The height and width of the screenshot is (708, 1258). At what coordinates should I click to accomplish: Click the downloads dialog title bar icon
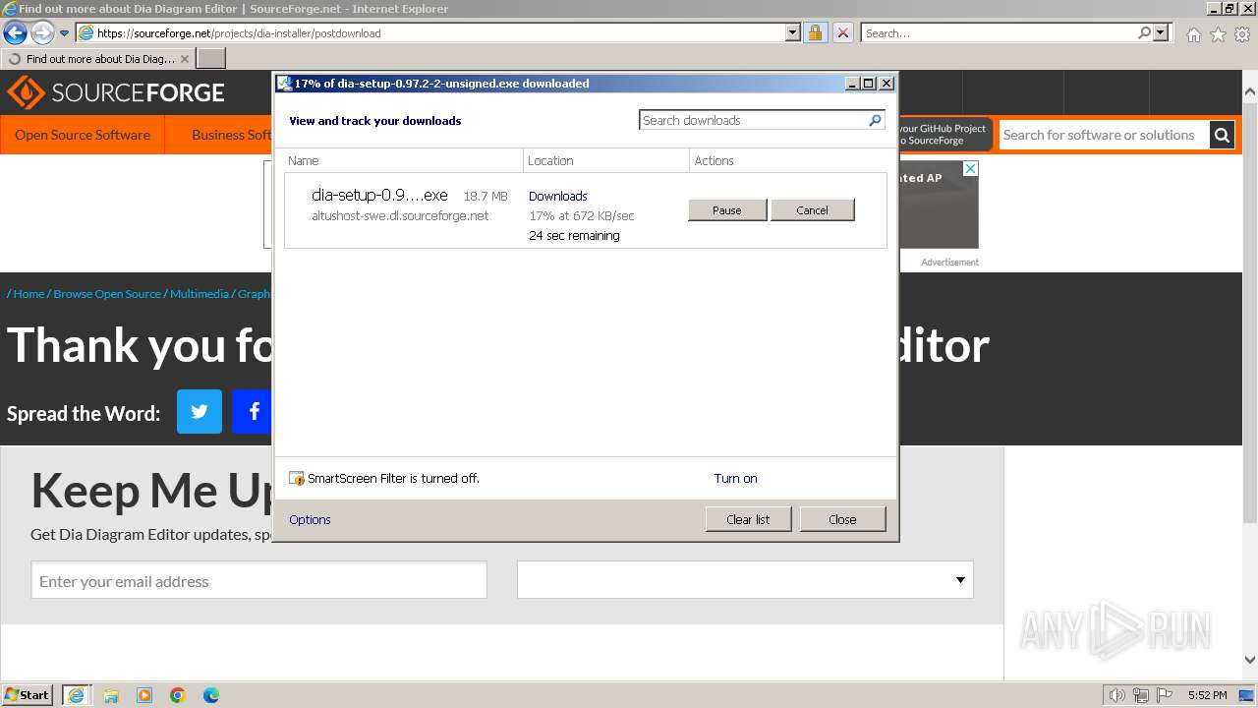point(283,84)
